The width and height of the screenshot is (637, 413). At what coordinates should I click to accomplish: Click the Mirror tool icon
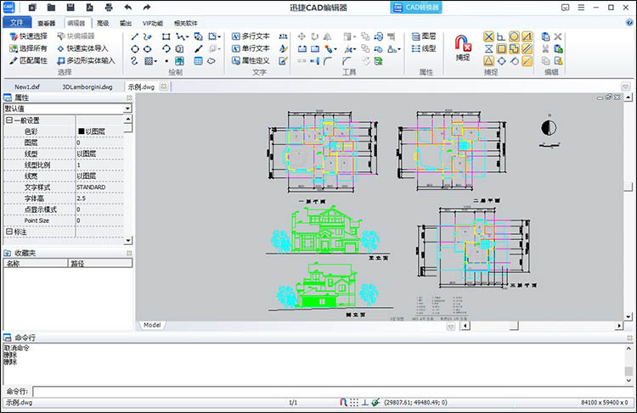coord(328,36)
